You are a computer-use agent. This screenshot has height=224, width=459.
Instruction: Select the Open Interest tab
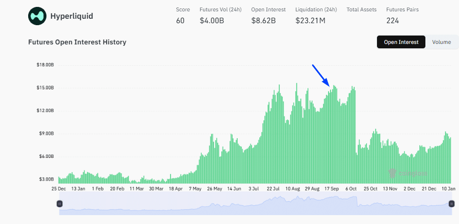click(401, 42)
